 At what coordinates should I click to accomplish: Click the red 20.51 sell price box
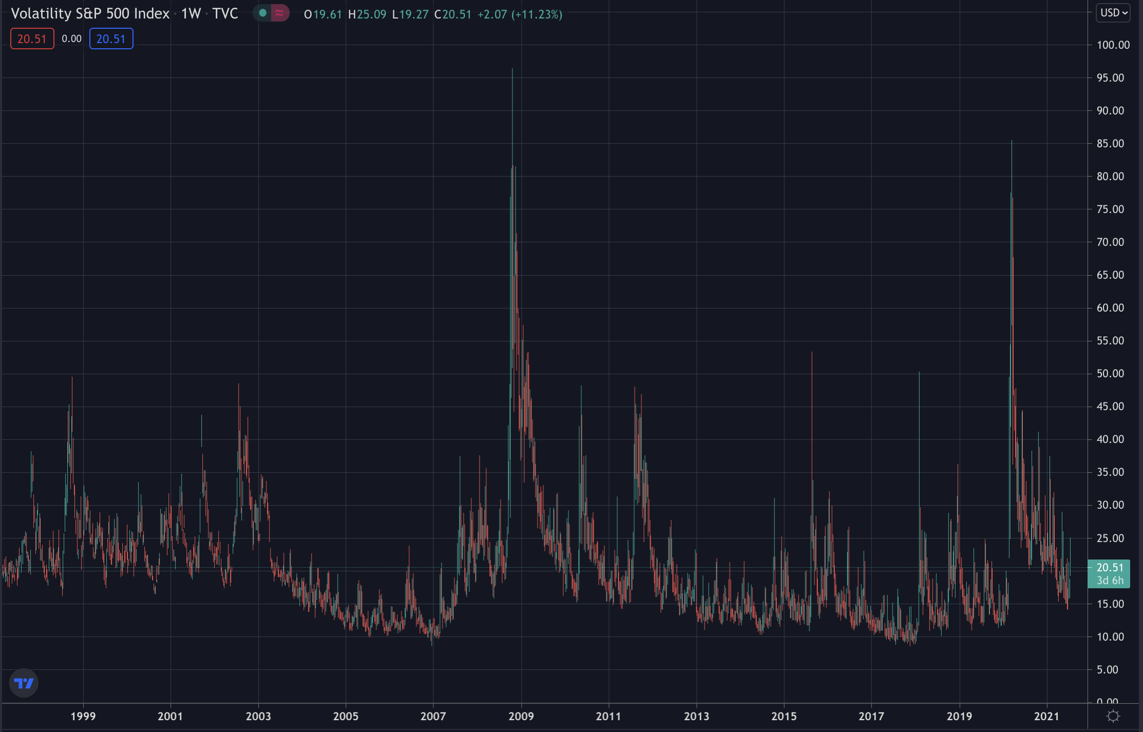tap(32, 39)
